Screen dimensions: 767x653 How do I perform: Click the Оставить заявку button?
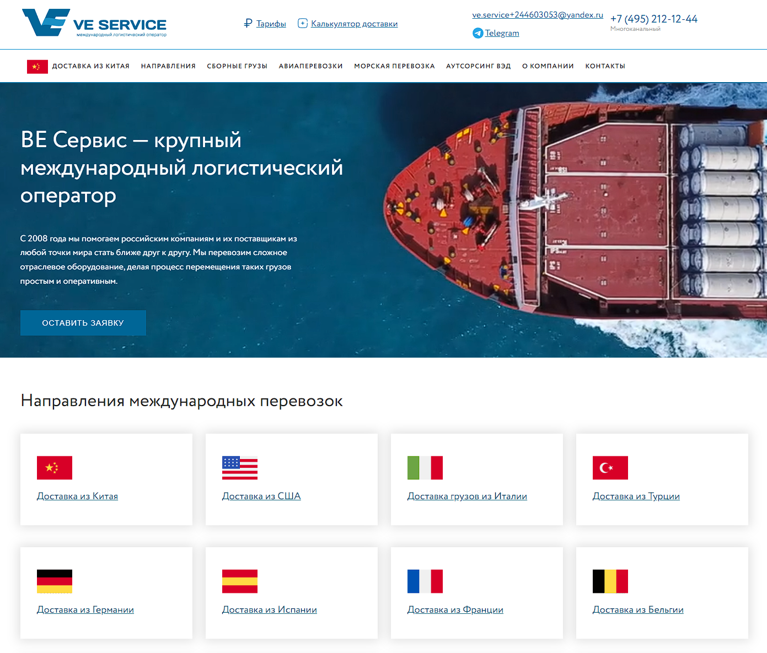click(83, 323)
